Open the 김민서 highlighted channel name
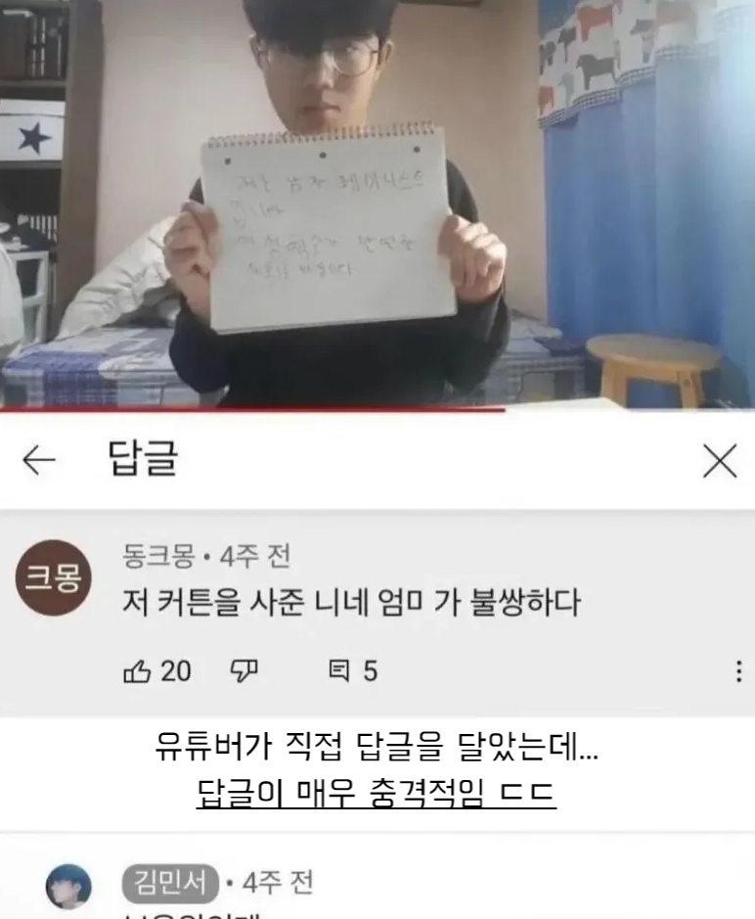The height and width of the screenshot is (919, 755). click(170, 883)
